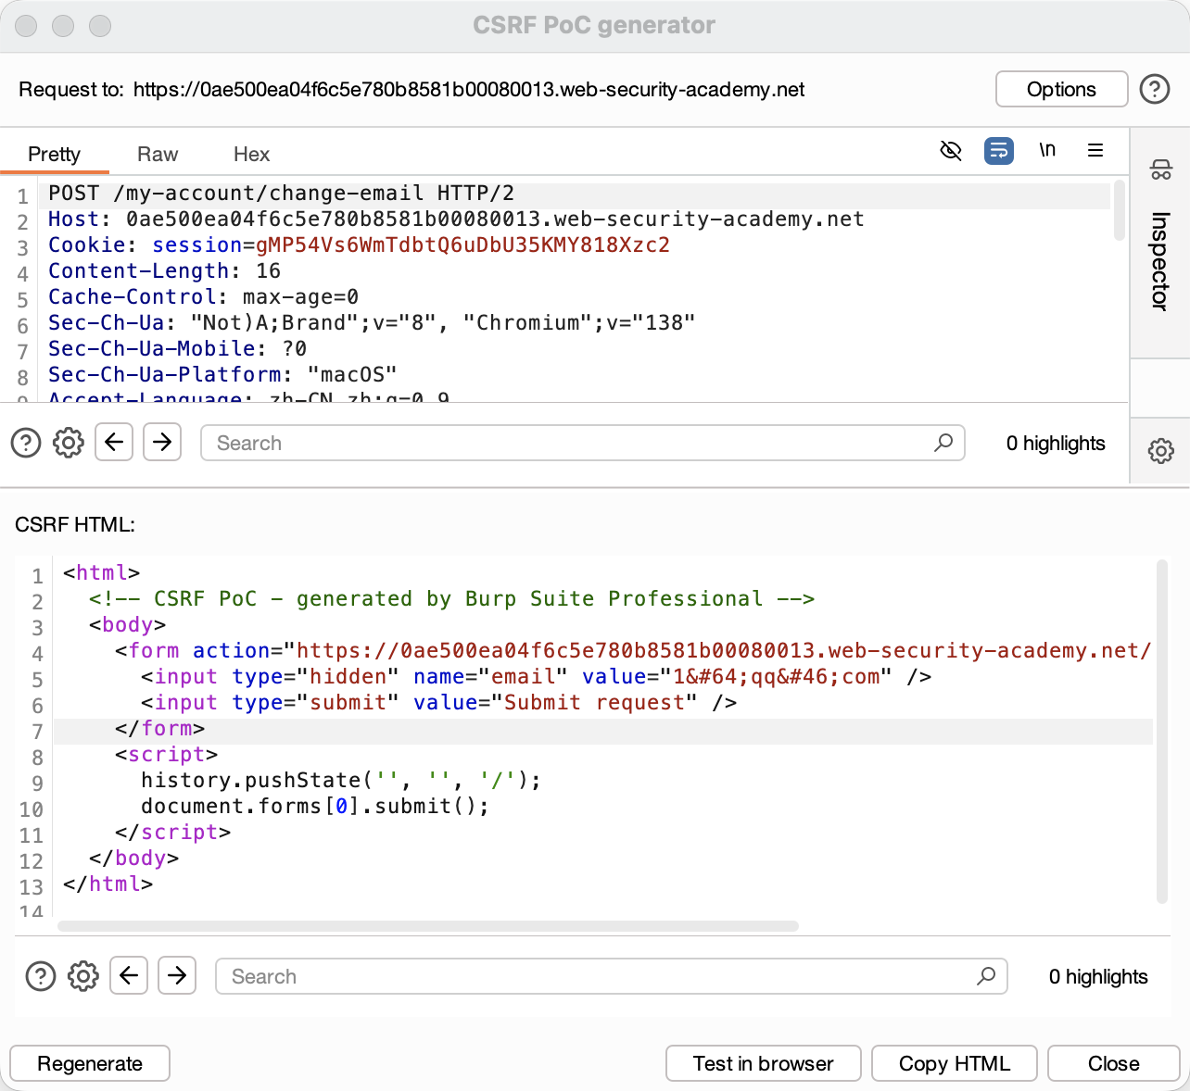
Task: Switch to the Hex tab
Action: pyautogui.click(x=251, y=154)
